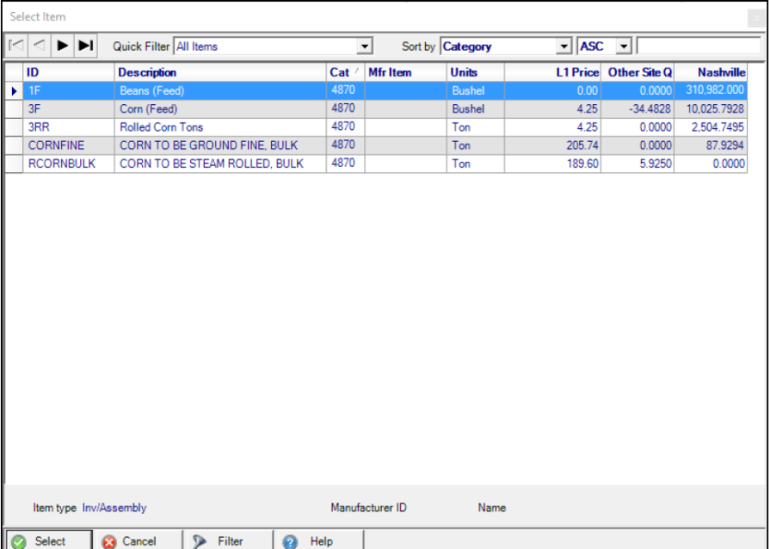Screen dimensions: 770x549
Task: Expand the Sort by Category dropdown
Action: [x=564, y=46]
